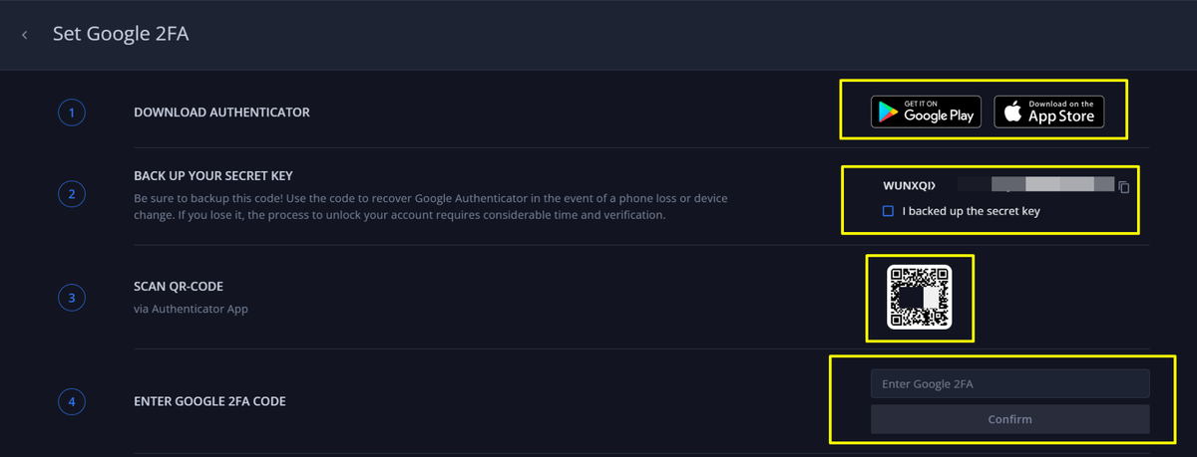Click the Enter Google 2FA input field
The height and width of the screenshot is (457, 1197).
click(1009, 384)
